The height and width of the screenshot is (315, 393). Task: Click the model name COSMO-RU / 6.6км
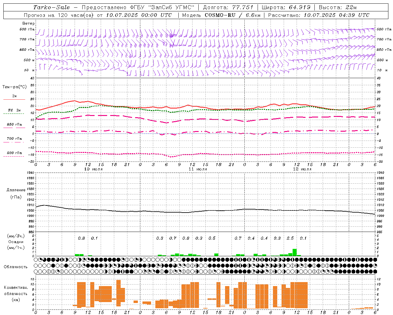tap(232, 15)
